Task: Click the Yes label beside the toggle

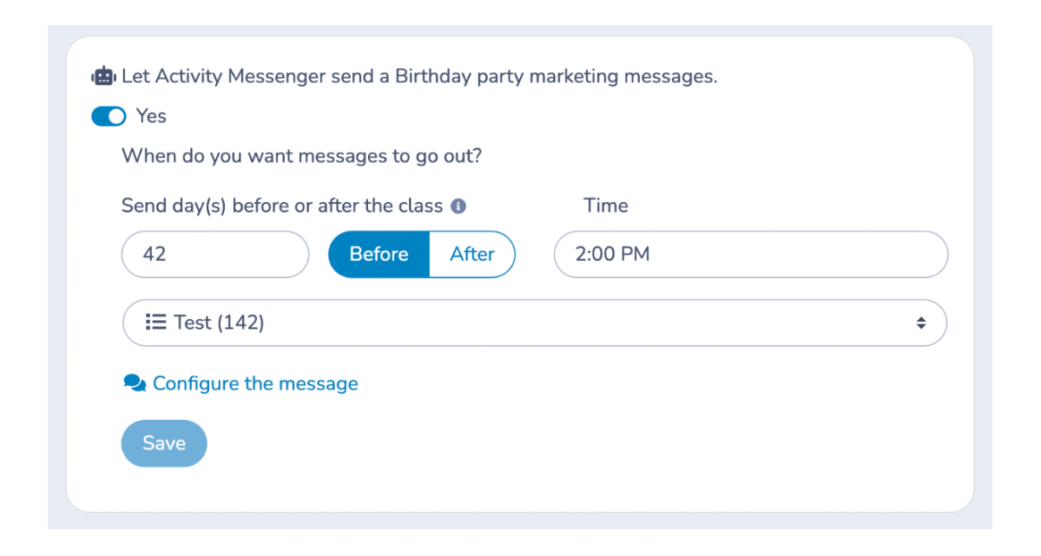Action: click(151, 116)
